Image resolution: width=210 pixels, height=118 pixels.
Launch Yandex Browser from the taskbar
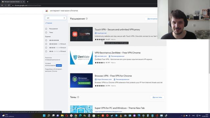(x=71, y=115)
